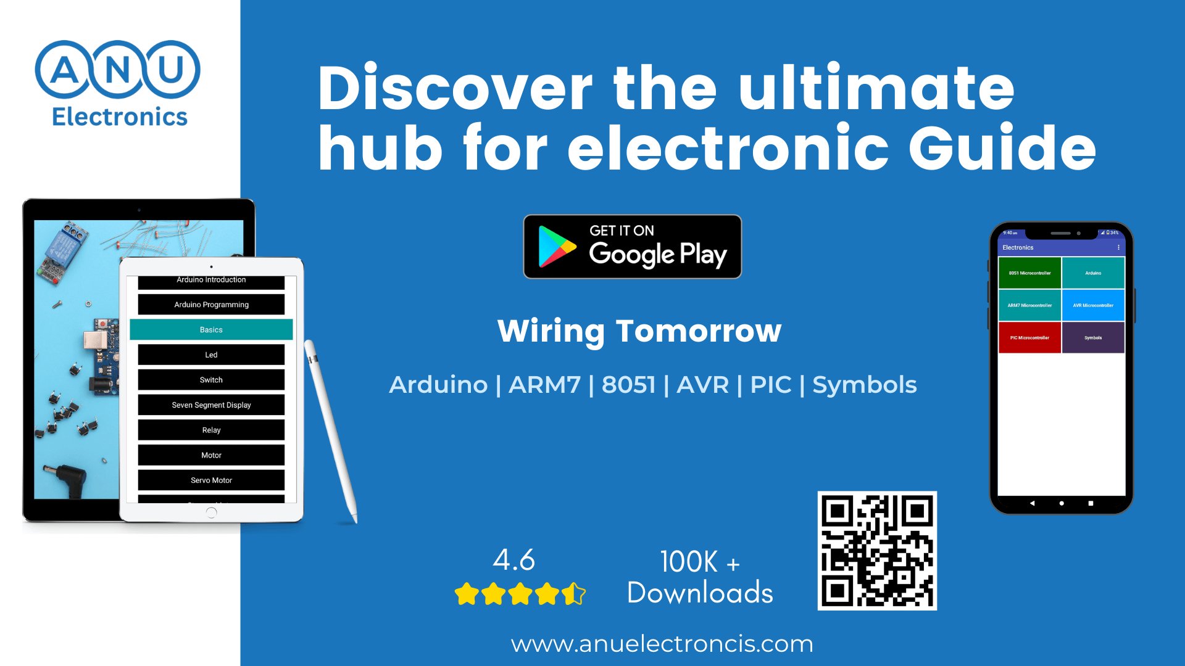Select the Seven Segment Display tab
Image resolution: width=1185 pixels, height=666 pixels.
coord(210,405)
